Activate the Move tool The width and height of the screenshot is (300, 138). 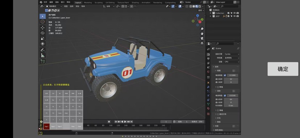(x=42, y=28)
